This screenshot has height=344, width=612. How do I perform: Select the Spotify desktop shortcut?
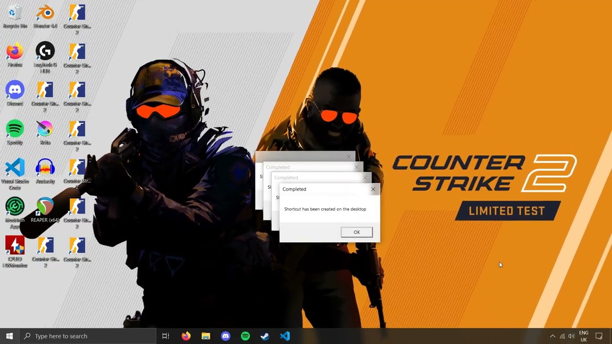pos(15,133)
